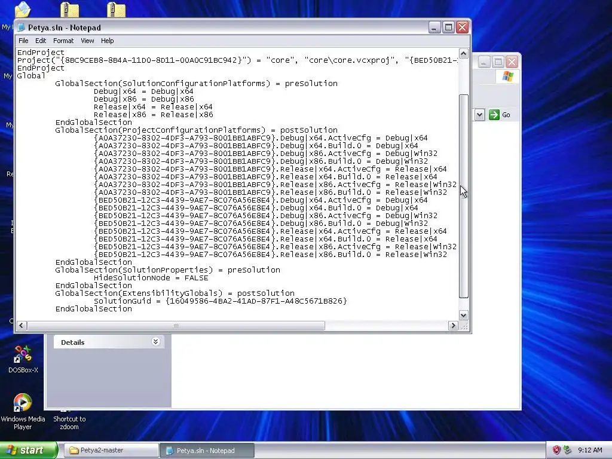Click the vertical scrollbar down arrow
612x459 pixels.
463,316
